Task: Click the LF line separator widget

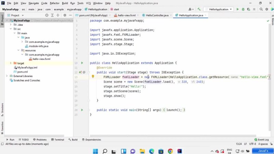Action: [x=245, y=144]
